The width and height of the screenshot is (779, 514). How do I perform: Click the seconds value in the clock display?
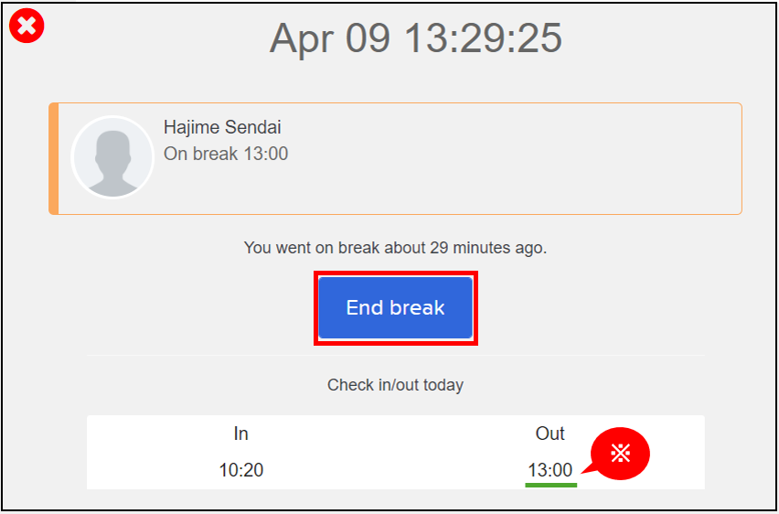[x=539, y=38]
